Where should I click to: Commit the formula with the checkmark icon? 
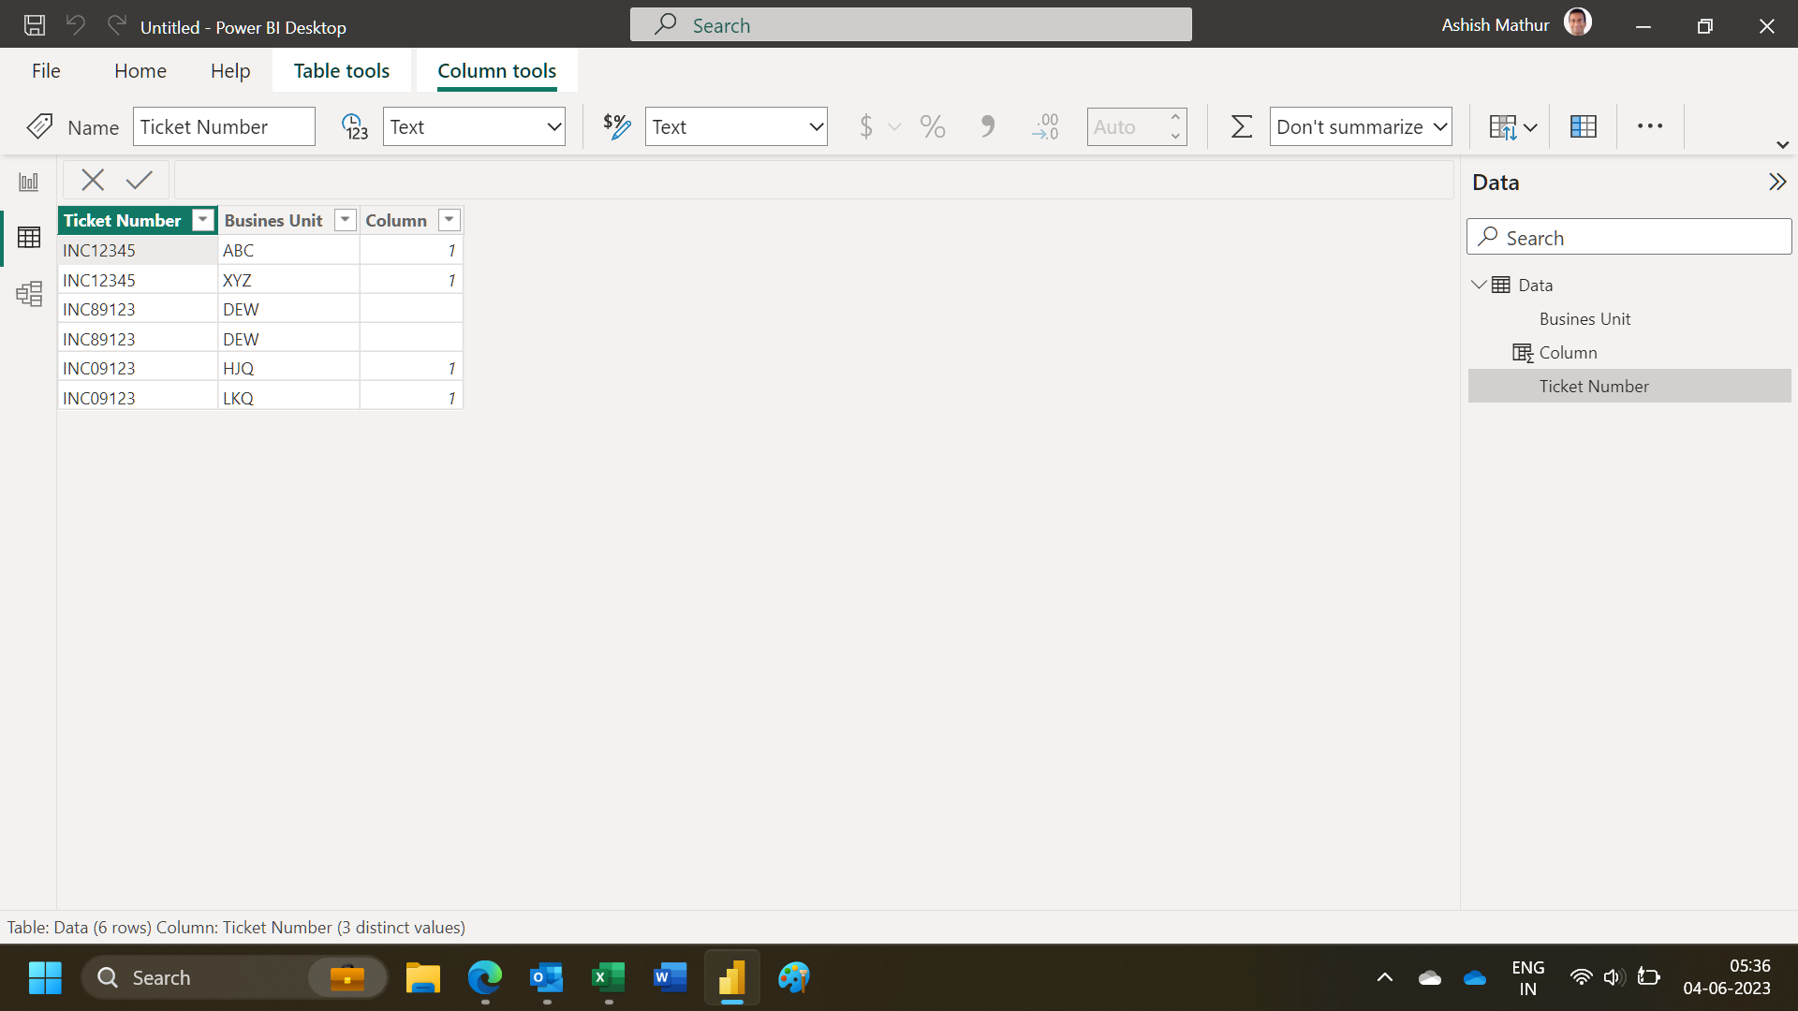pos(140,180)
